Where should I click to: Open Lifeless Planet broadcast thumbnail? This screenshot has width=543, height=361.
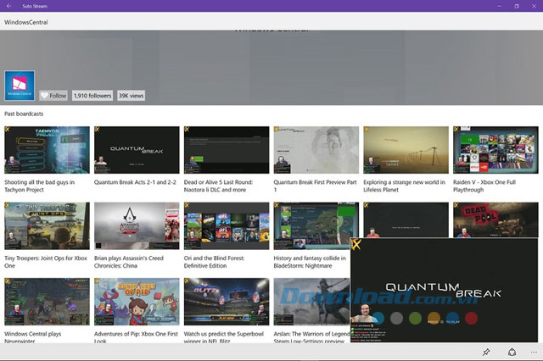pyautogui.click(x=406, y=150)
